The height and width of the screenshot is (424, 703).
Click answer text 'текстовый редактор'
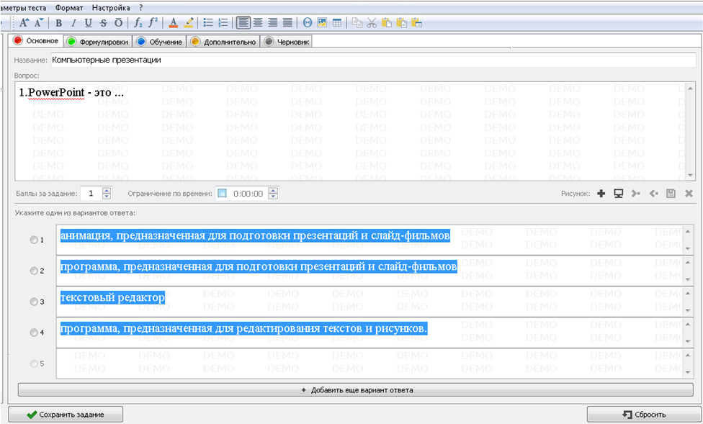click(x=112, y=297)
